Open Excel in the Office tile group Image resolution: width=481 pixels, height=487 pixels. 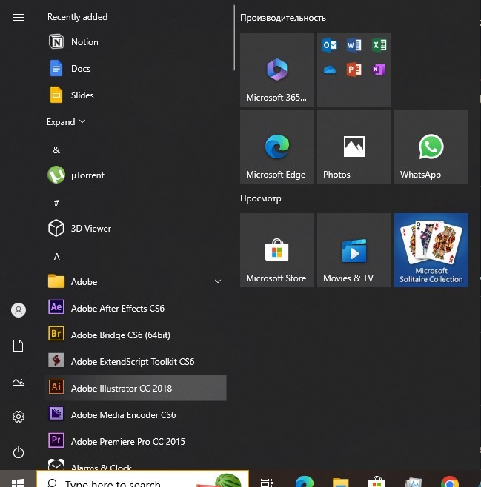point(379,45)
